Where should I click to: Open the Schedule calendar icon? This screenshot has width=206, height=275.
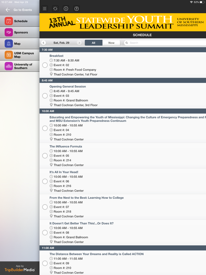click(9, 21)
